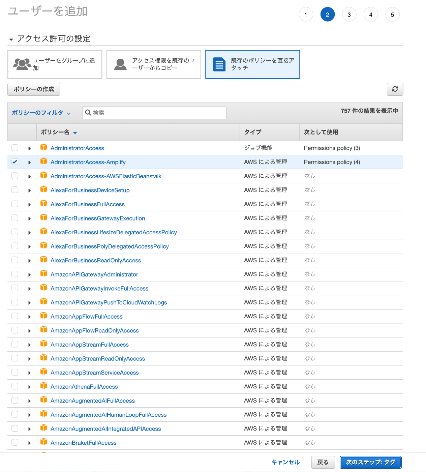Open the ポリシーのフィルタ dropdown
Screen dimensions: 426x472
pos(41,113)
